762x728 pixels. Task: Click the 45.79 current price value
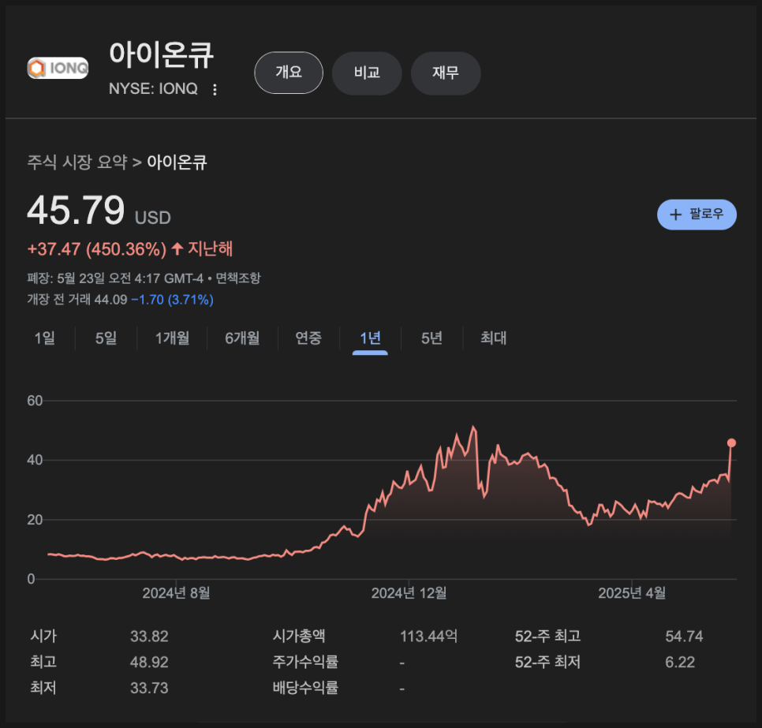coord(76,211)
